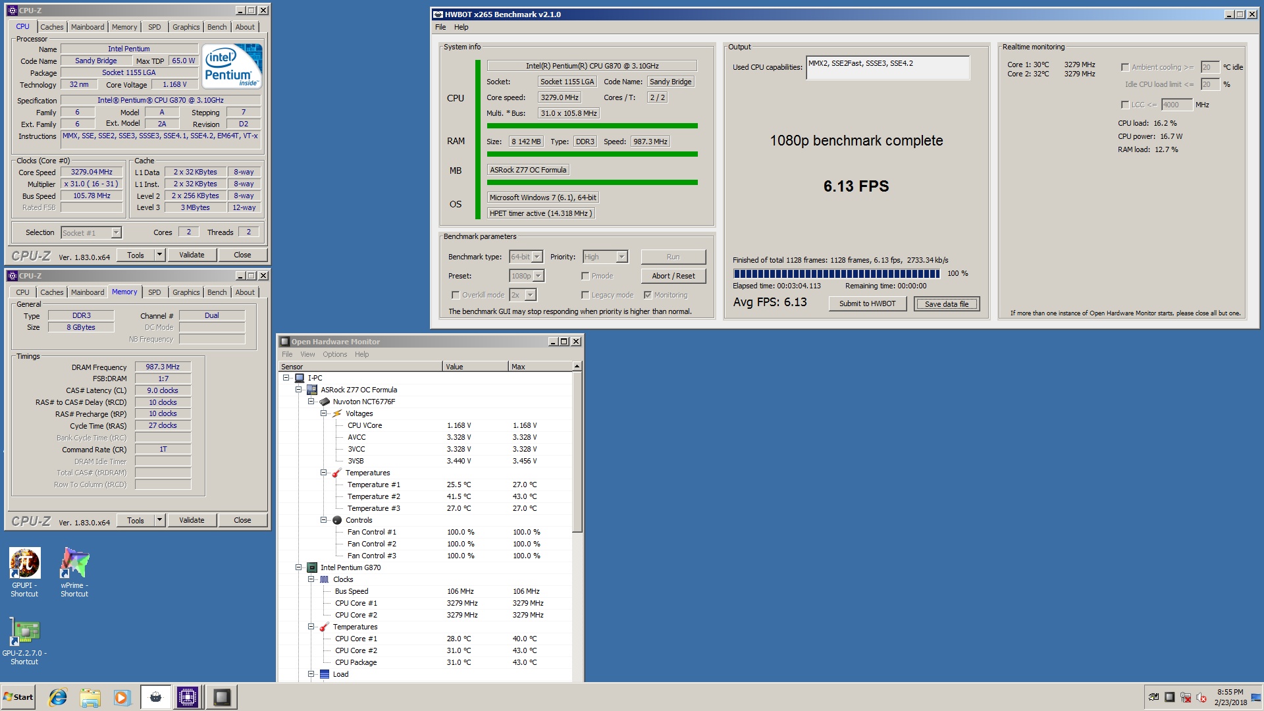Open SPD tab in lower CPU-Z window
The image size is (1264, 711).
coord(155,292)
